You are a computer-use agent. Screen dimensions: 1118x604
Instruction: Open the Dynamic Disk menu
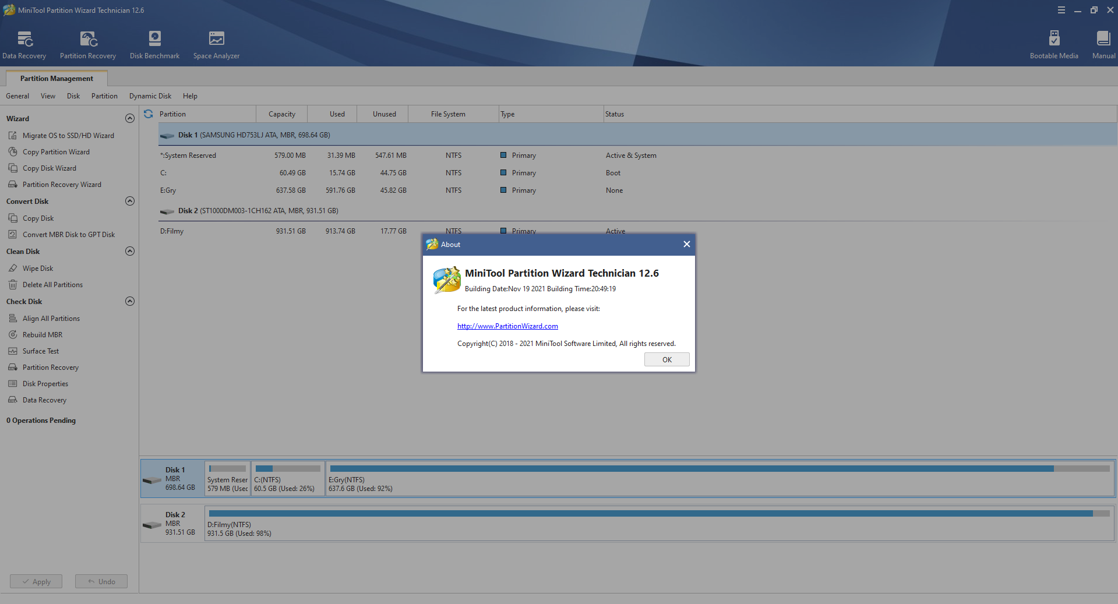[150, 96]
